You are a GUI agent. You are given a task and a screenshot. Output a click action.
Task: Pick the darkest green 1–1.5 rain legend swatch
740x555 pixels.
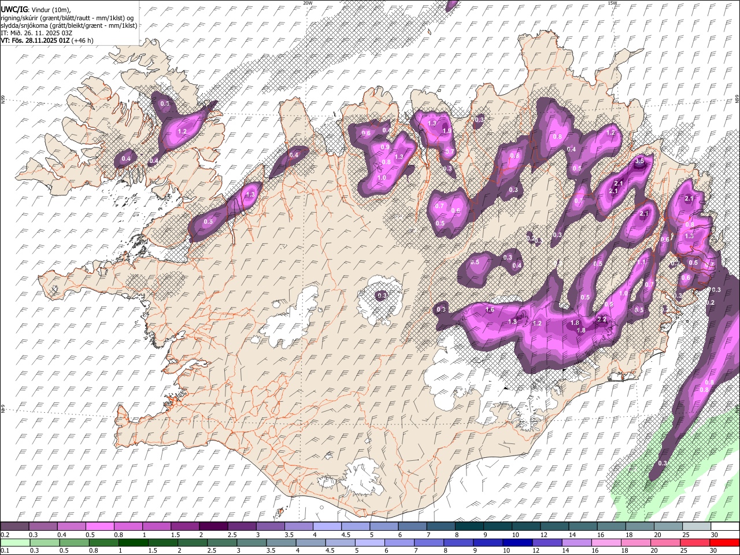(133, 542)
